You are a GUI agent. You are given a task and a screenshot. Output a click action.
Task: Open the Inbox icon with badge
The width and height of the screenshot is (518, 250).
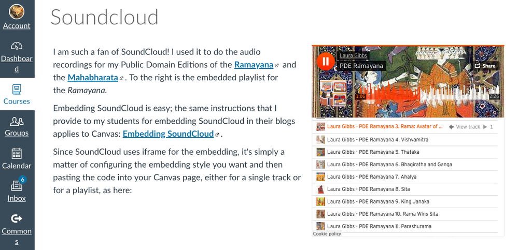pyautogui.click(x=17, y=186)
